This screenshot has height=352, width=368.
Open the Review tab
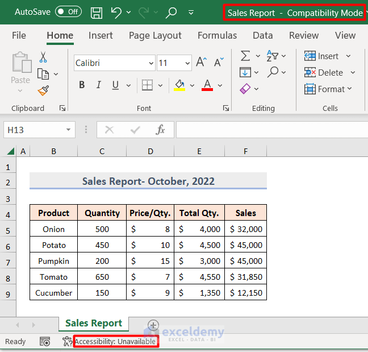(304, 35)
